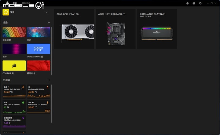Click the 46.00 °C sensor temperature graph
The height and width of the screenshot is (135, 220).
coord(38,96)
